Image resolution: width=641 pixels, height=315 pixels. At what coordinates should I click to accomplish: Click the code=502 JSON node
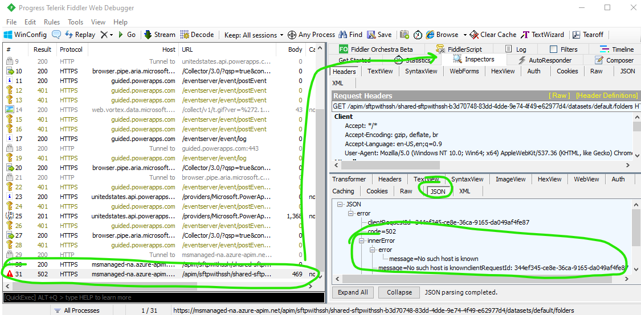(381, 231)
